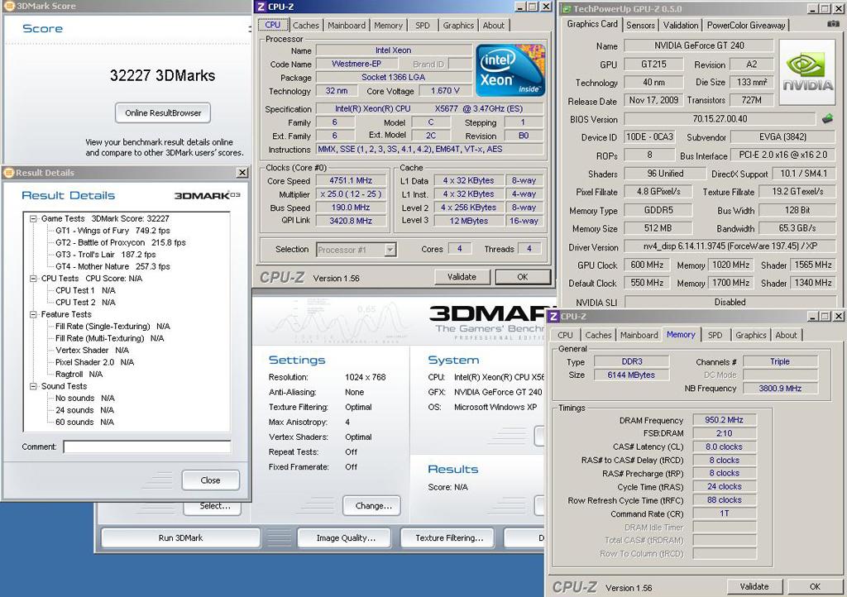The height and width of the screenshot is (597, 847).
Task: Click the NVIDIA logo in GPU-Z
Action: coord(807,72)
